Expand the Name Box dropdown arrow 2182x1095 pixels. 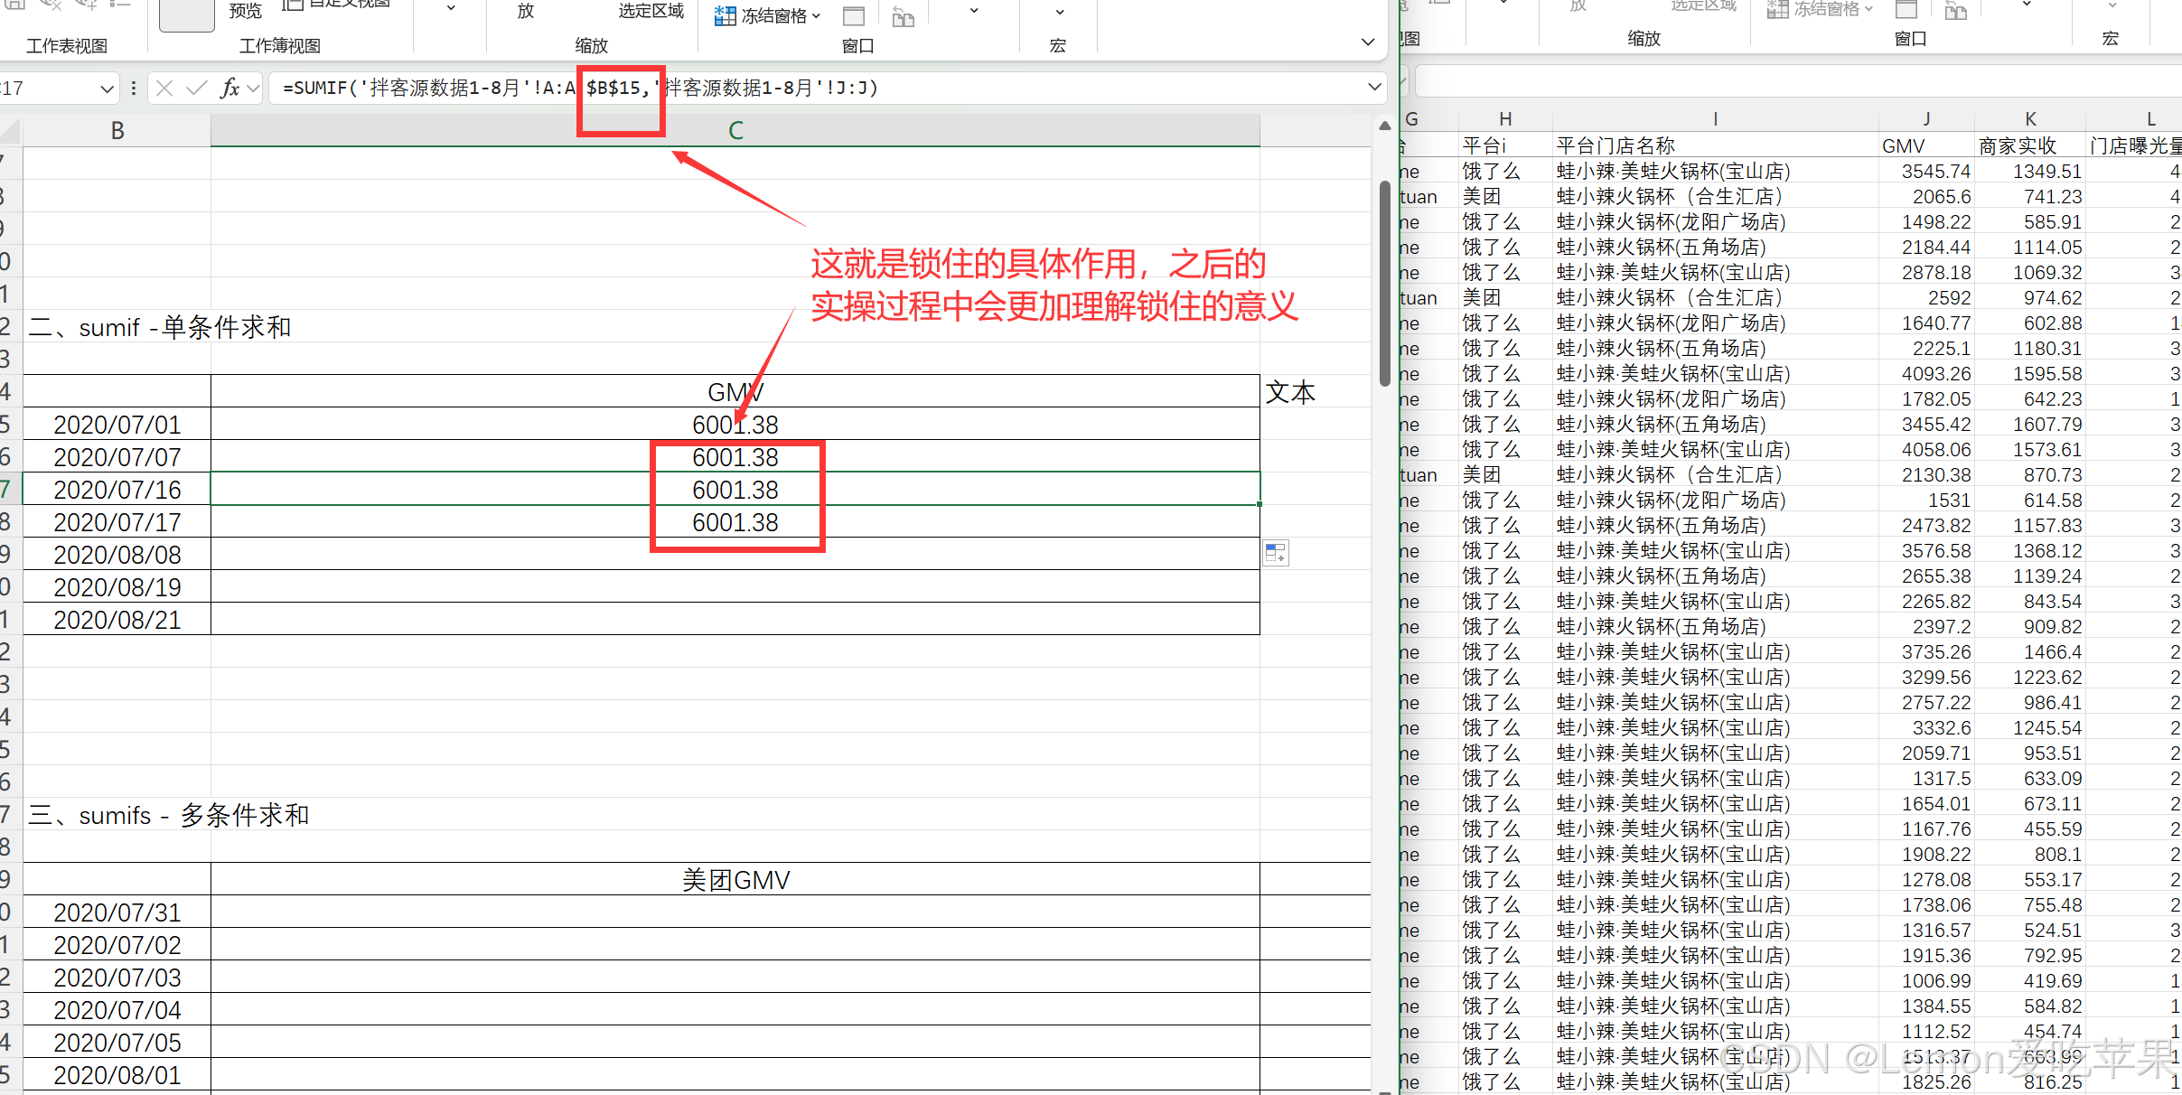tap(107, 89)
